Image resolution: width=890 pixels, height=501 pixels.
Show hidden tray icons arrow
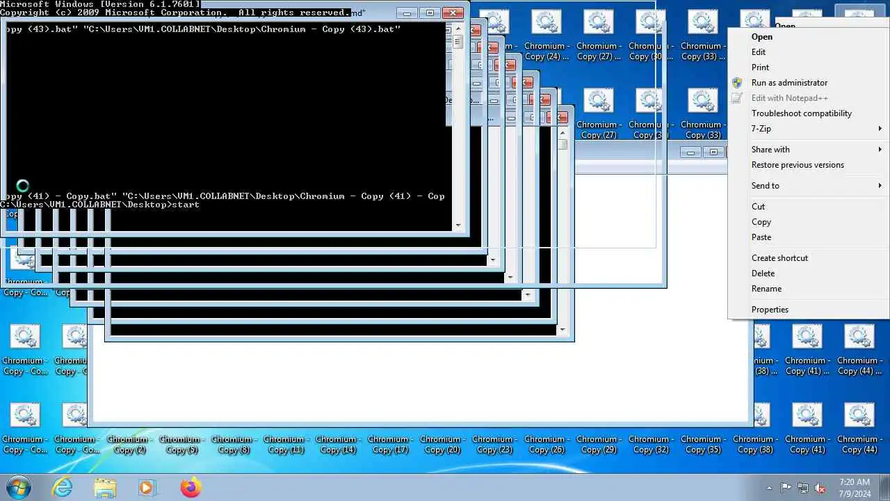769,488
